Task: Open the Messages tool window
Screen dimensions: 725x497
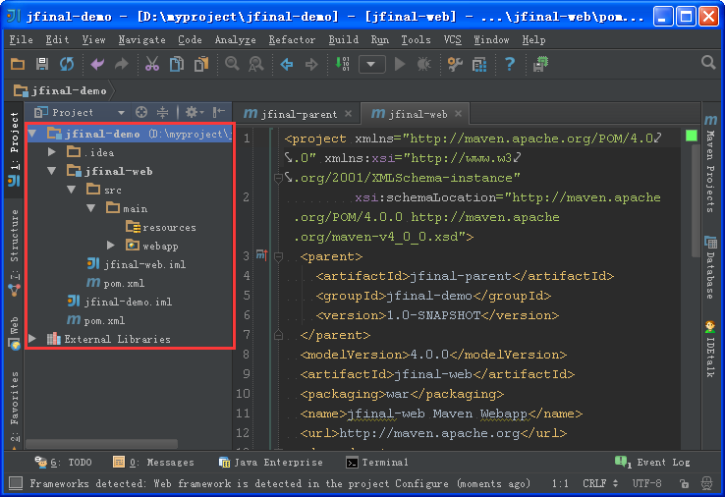Action: point(153,462)
